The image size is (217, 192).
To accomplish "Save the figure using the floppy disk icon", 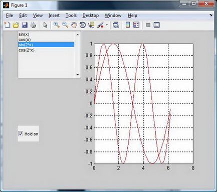I will pyautogui.click(x=25, y=25).
